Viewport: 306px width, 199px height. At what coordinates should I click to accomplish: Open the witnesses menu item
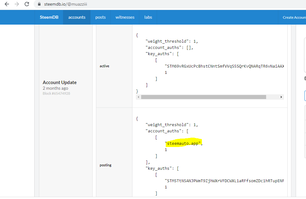pos(125,17)
